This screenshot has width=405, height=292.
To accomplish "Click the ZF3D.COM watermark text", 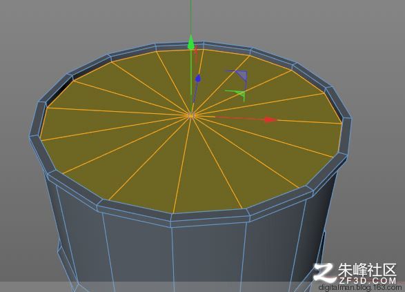I will (x=368, y=281).
